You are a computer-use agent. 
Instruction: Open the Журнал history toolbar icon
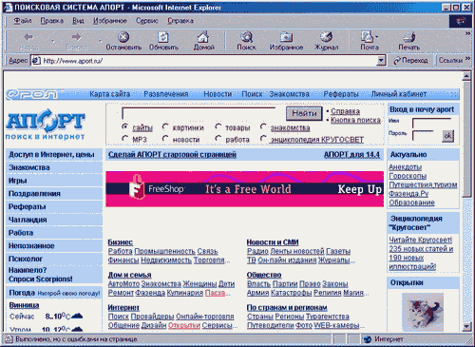[x=326, y=37]
